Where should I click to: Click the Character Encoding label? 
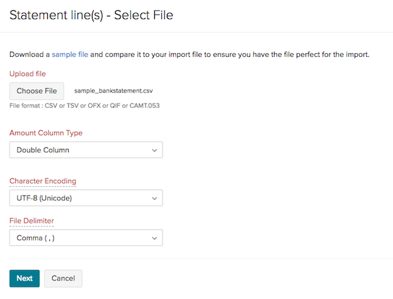pyautogui.click(x=43, y=181)
